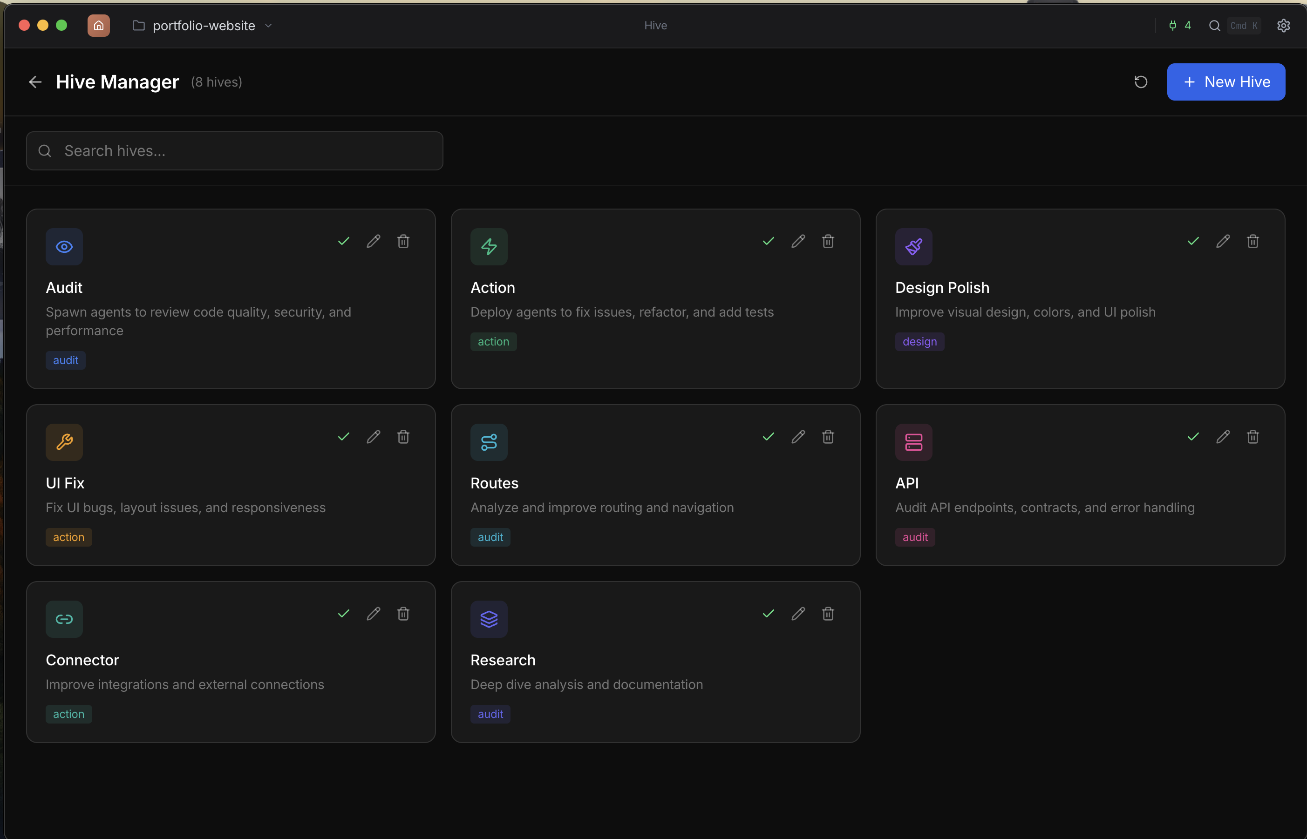Screen dimensions: 1307x839
Task: Delete the Connector hive using the trash icon
Action: [x=403, y=614]
